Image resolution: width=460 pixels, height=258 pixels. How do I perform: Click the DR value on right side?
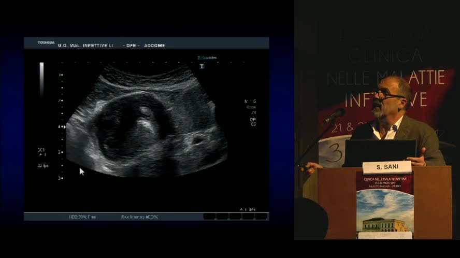pyautogui.click(x=253, y=119)
